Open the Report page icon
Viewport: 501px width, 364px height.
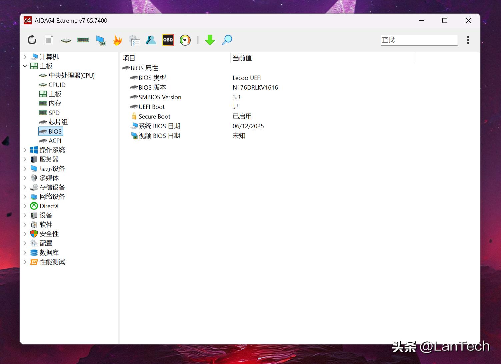click(x=49, y=40)
